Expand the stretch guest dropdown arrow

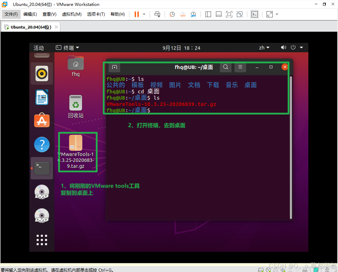click(x=277, y=14)
